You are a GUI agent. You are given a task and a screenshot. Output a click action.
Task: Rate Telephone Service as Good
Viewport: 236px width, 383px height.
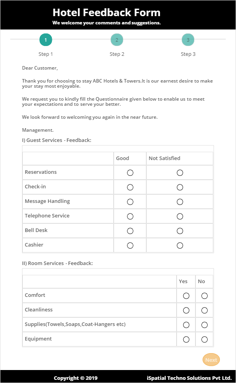pos(130,216)
